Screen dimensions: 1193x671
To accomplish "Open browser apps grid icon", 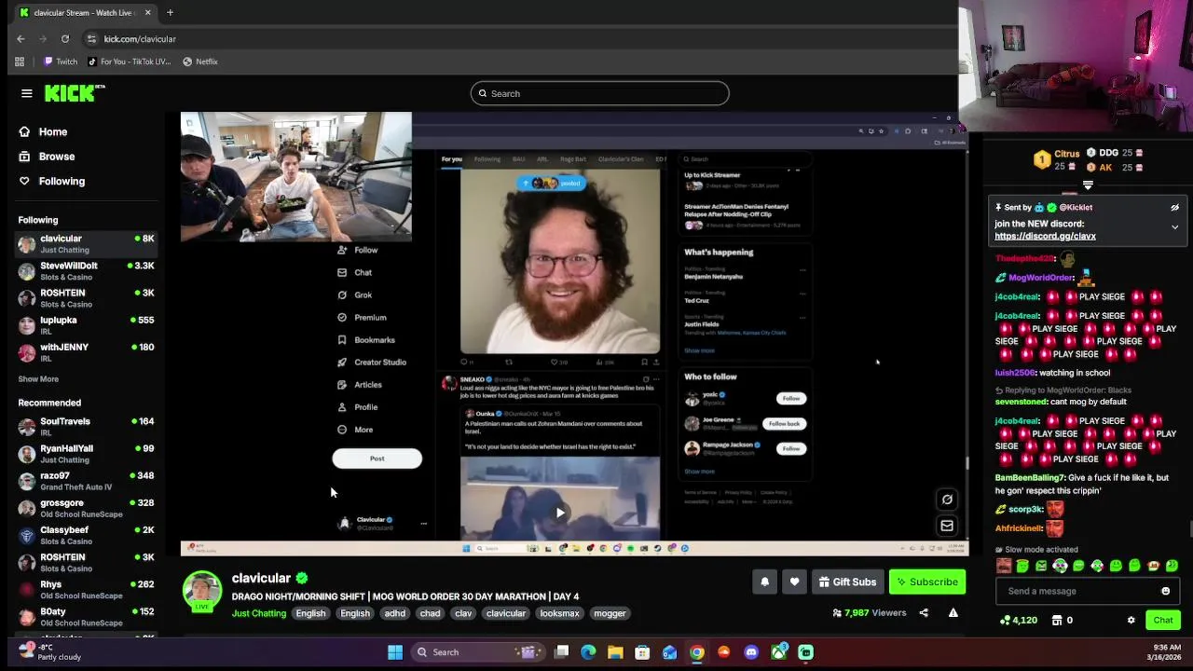I will click(20, 62).
